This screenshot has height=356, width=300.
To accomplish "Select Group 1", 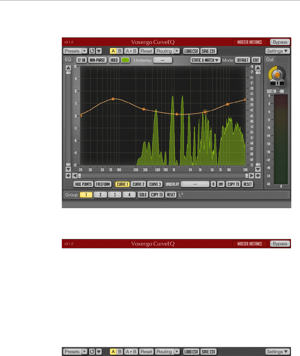I will [x=86, y=195].
